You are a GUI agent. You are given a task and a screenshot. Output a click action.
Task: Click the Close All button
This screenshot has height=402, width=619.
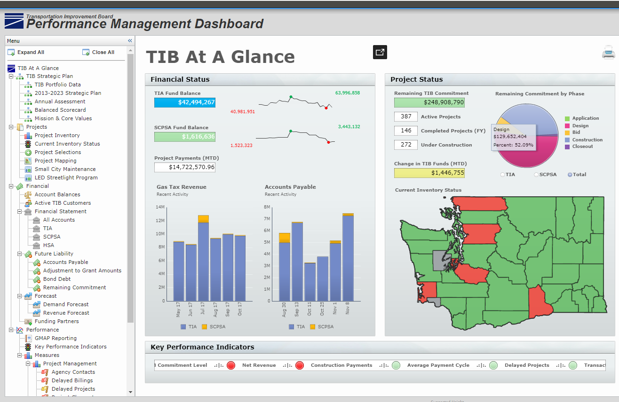[x=98, y=52]
